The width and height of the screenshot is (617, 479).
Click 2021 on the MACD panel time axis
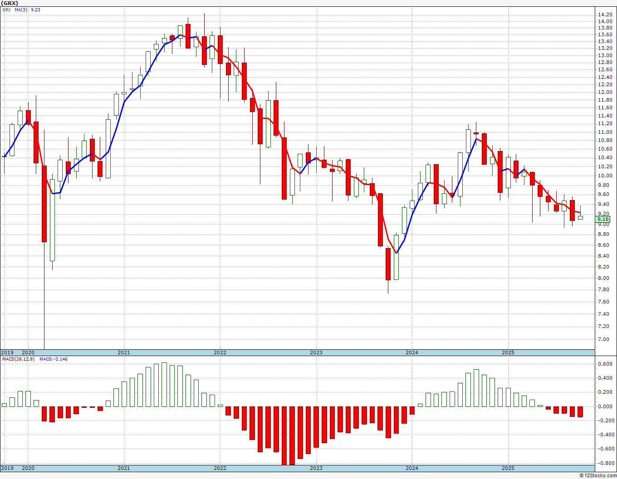click(124, 468)
